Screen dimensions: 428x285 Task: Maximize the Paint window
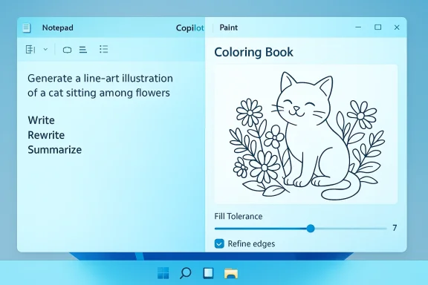pyautogui.click(x=377, y=27)
